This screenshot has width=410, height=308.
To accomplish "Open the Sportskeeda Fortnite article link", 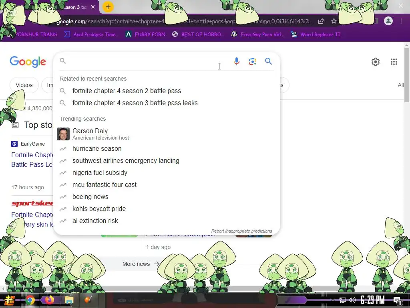I will coord(32,219).
